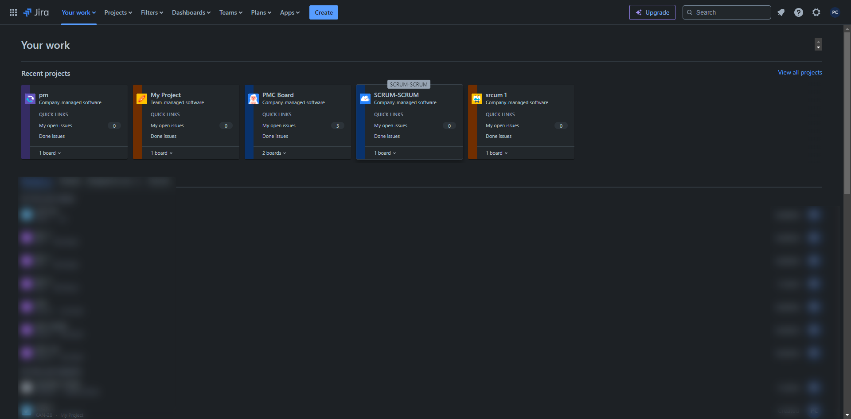851x419 pixels.
Task: Open My open issues in PMC Board
Action: tap(279, 125)
